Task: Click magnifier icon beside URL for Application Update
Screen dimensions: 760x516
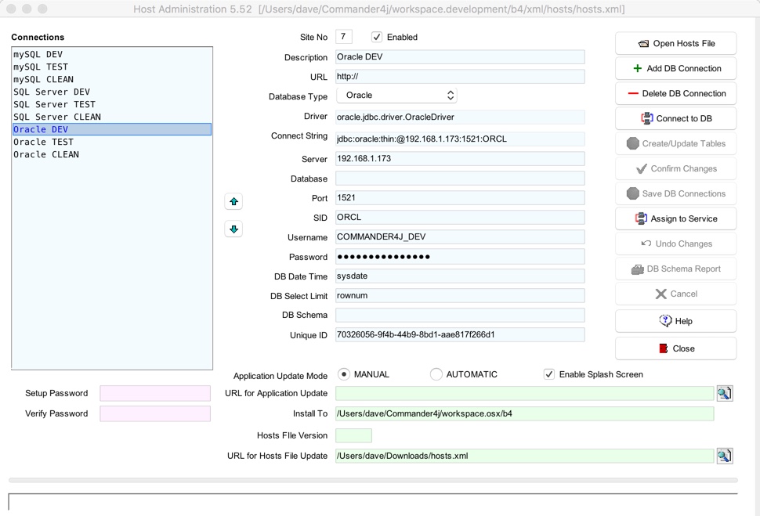Action: point(725,393)
